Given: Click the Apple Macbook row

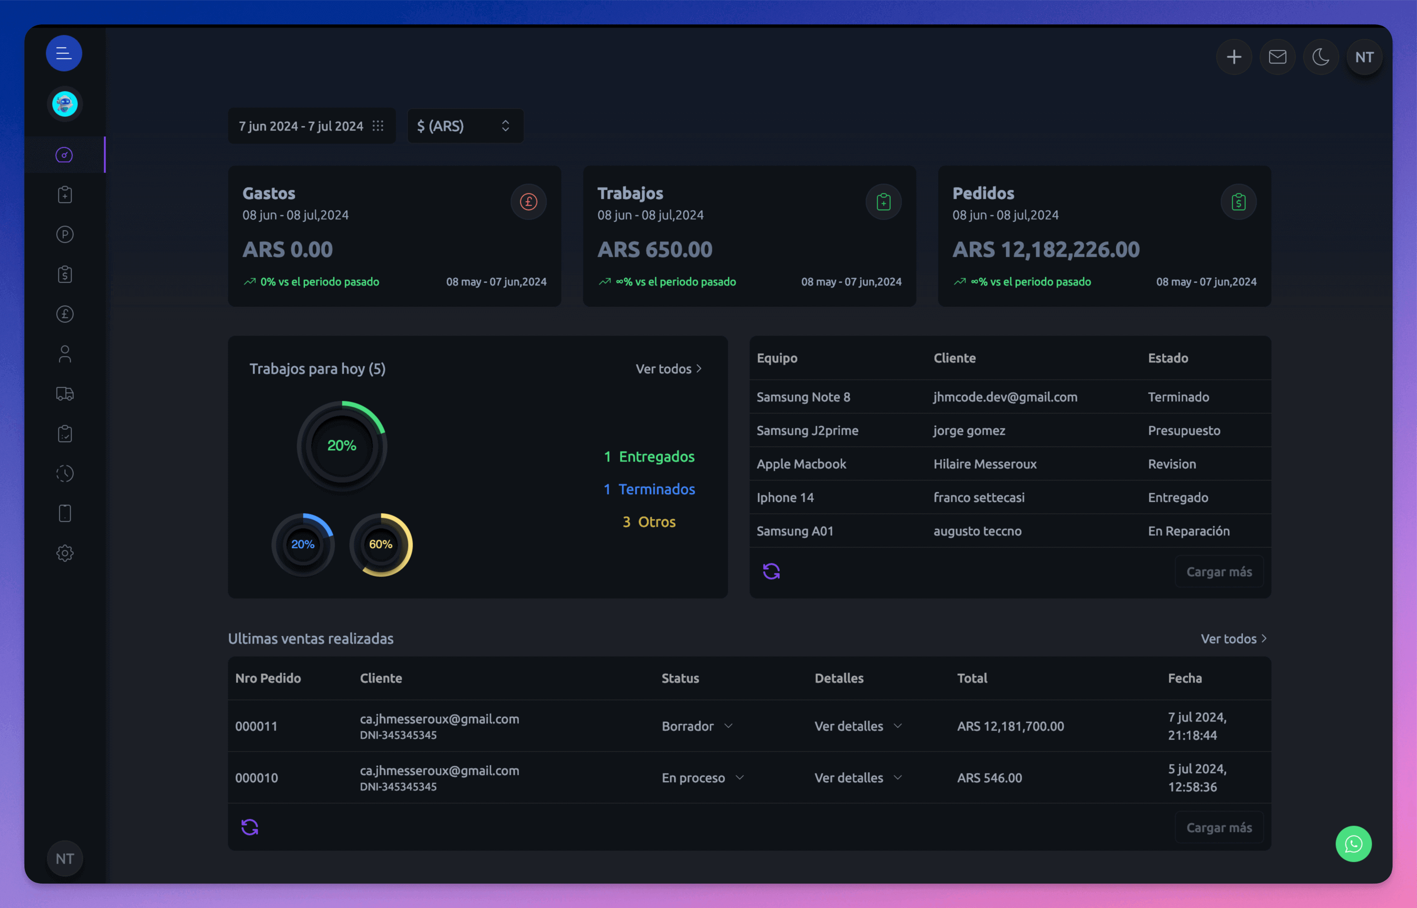Looking at the screenshot, I should (x=1010, y=464).
